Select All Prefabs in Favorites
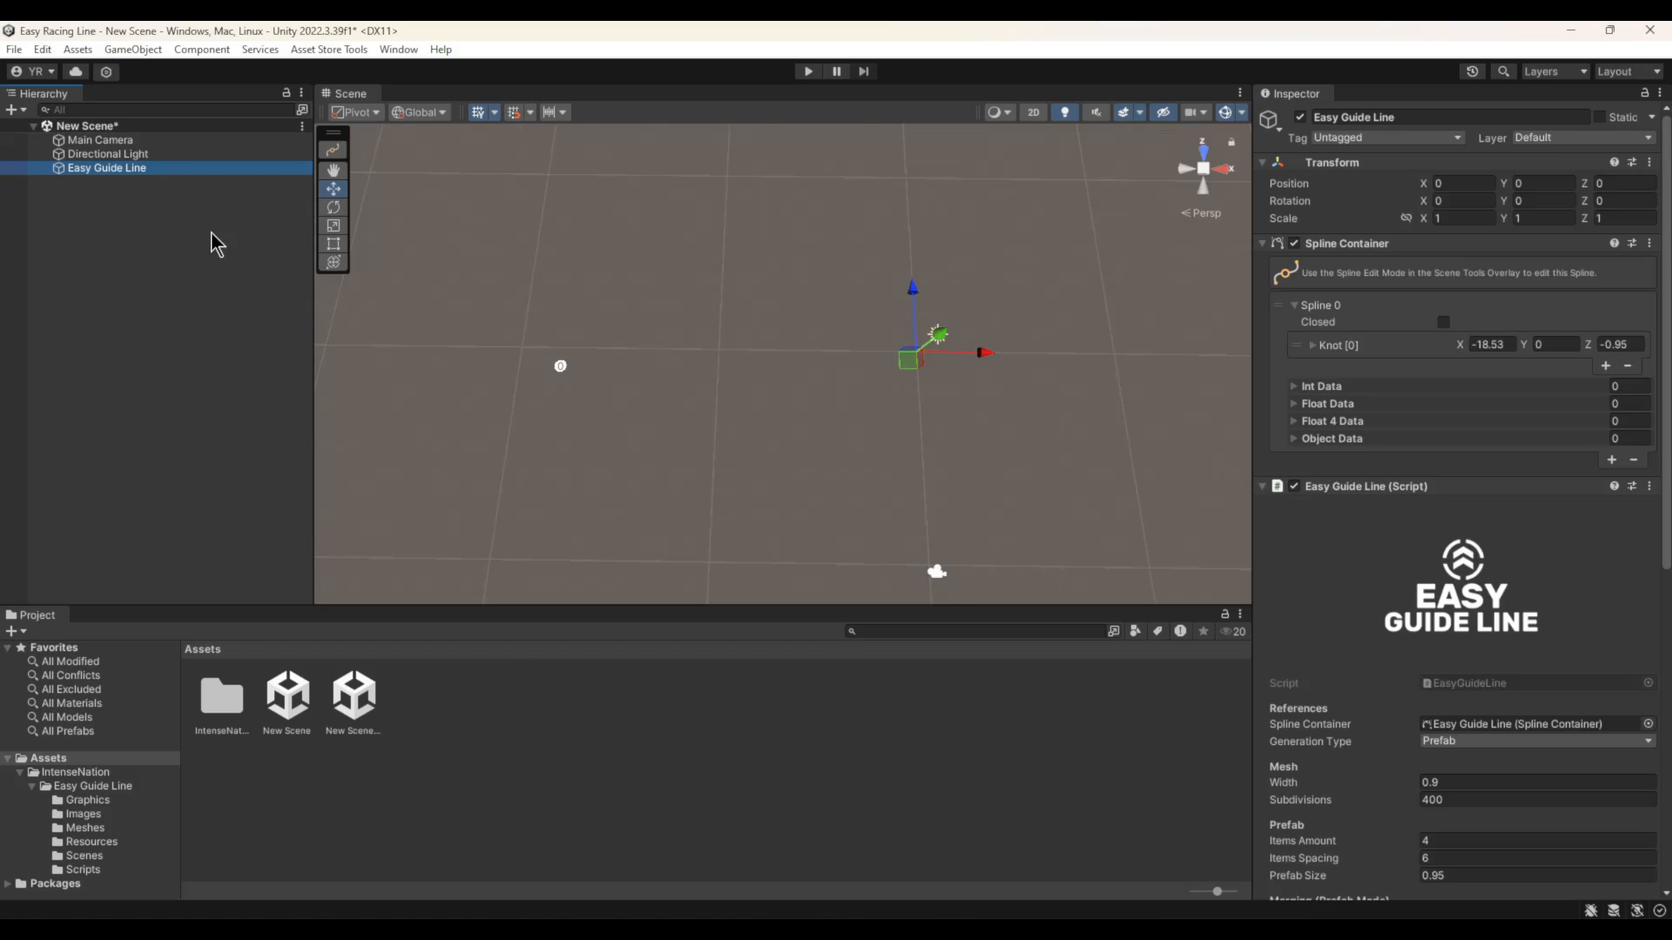 (x=68, y=731)
